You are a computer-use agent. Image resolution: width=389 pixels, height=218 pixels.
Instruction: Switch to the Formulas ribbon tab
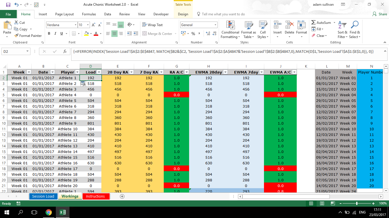pos(89,14)
